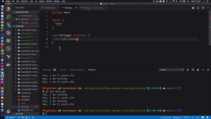Click the sync changes status icon
Image resolution: width=211 pixels, height=119 pixels.
click(x=19, y=117)
